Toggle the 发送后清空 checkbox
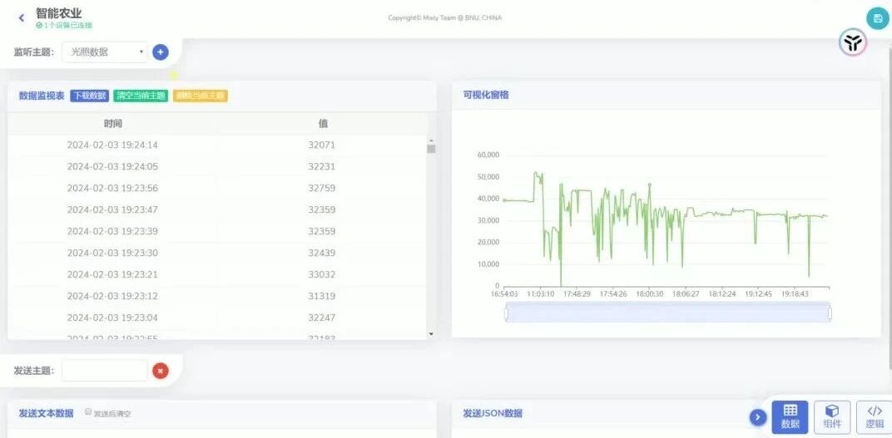 pos(88,412)
